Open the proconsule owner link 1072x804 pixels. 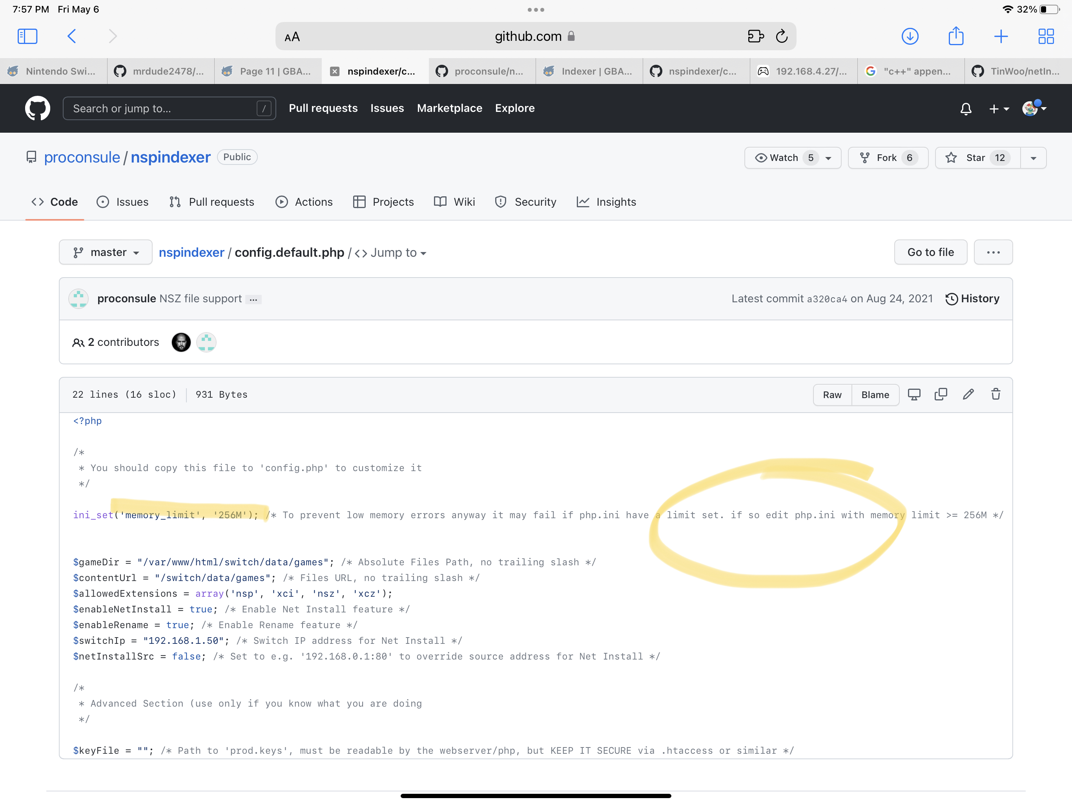[82, 157]
